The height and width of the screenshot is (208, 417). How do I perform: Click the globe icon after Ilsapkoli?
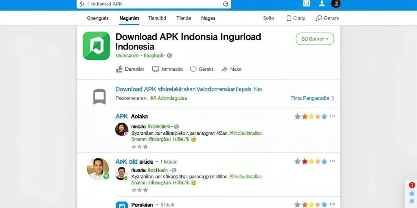click(x=169, y=55)
